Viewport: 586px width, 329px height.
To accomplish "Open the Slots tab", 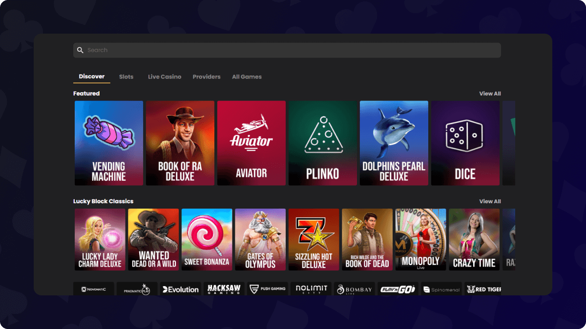I will pyautogui.click(x=126, y=77).
